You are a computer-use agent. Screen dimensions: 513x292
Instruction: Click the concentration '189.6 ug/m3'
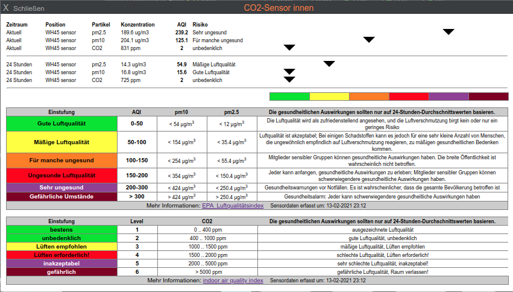pyautogui.click(x=135, y=33)
